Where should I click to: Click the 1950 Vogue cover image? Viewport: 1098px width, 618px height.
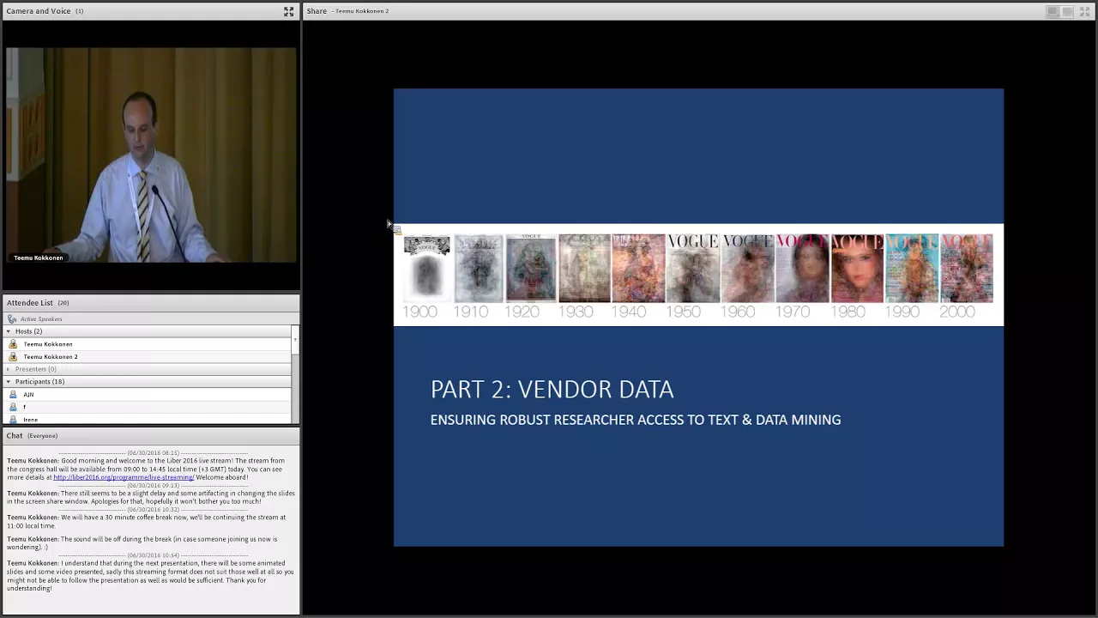pyautogui.click(x=693, y=268)
